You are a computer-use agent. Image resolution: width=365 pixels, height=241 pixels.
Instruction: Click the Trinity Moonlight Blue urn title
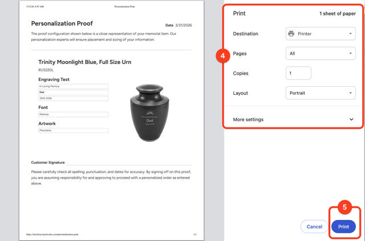click(85, 62)
